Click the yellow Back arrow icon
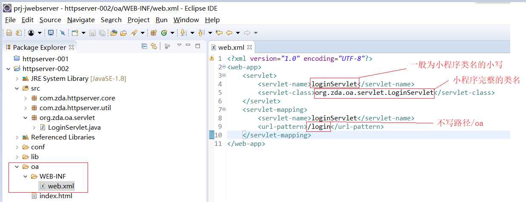This screenshot has height=202, width=526. 229,33
